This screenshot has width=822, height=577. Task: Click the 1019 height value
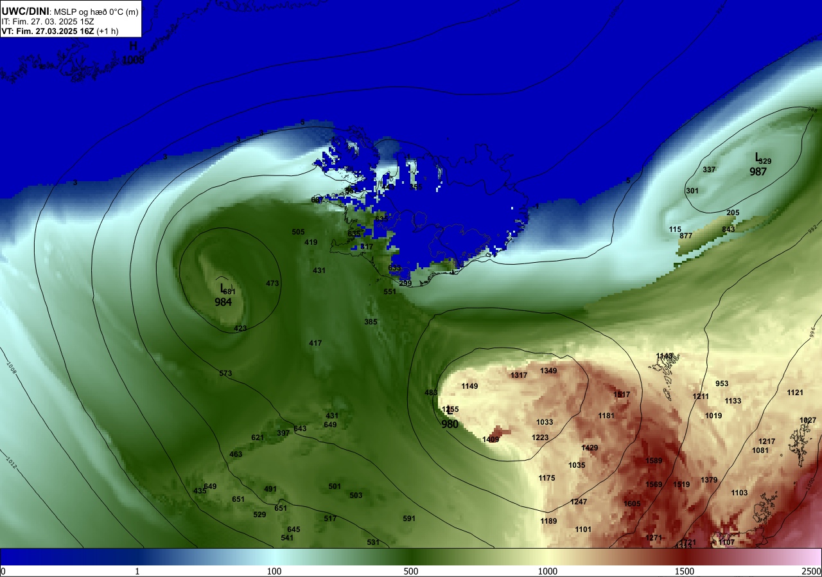point(713,416)
